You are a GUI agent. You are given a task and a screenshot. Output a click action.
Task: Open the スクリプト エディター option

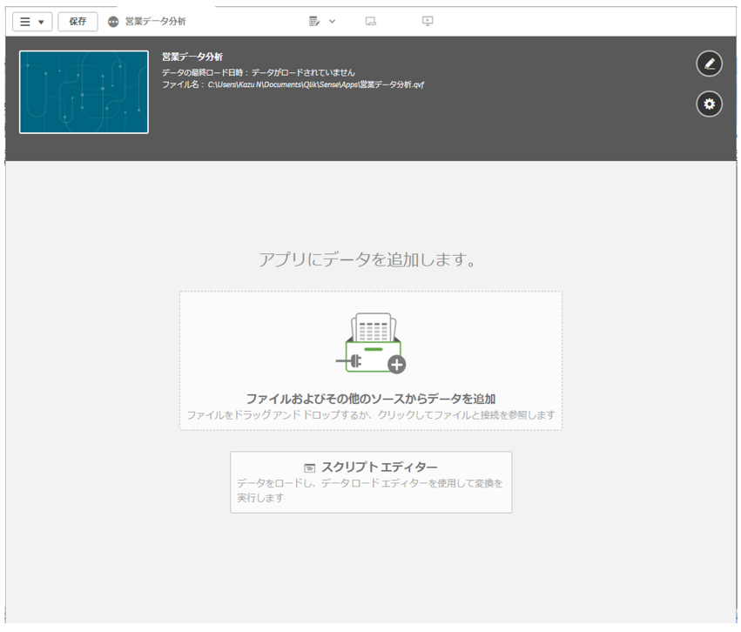[379, 467]
